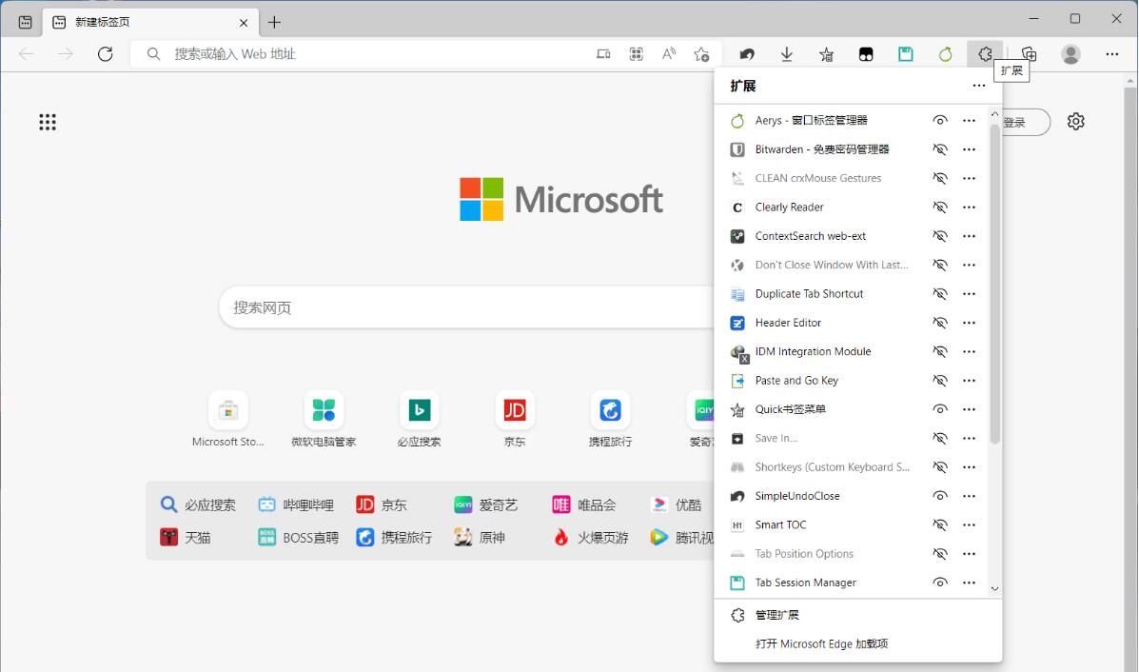Open more actions for the Header Editor extension

coord(969,323)
